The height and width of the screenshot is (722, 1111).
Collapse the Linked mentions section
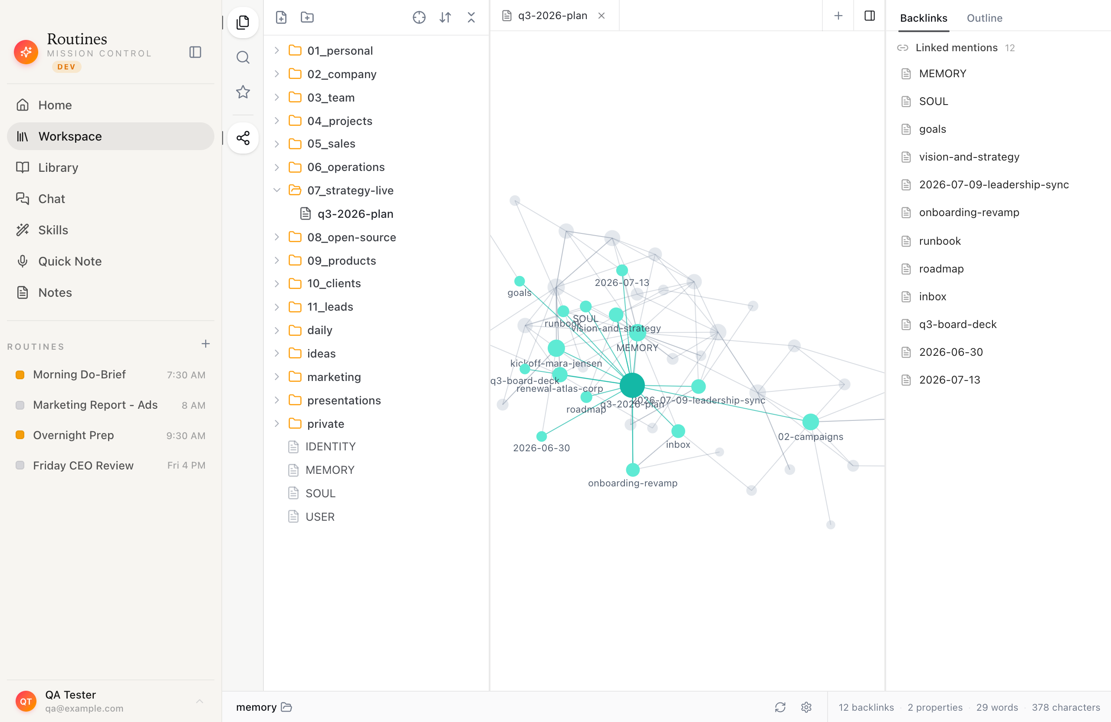click(x=956, y=48)
